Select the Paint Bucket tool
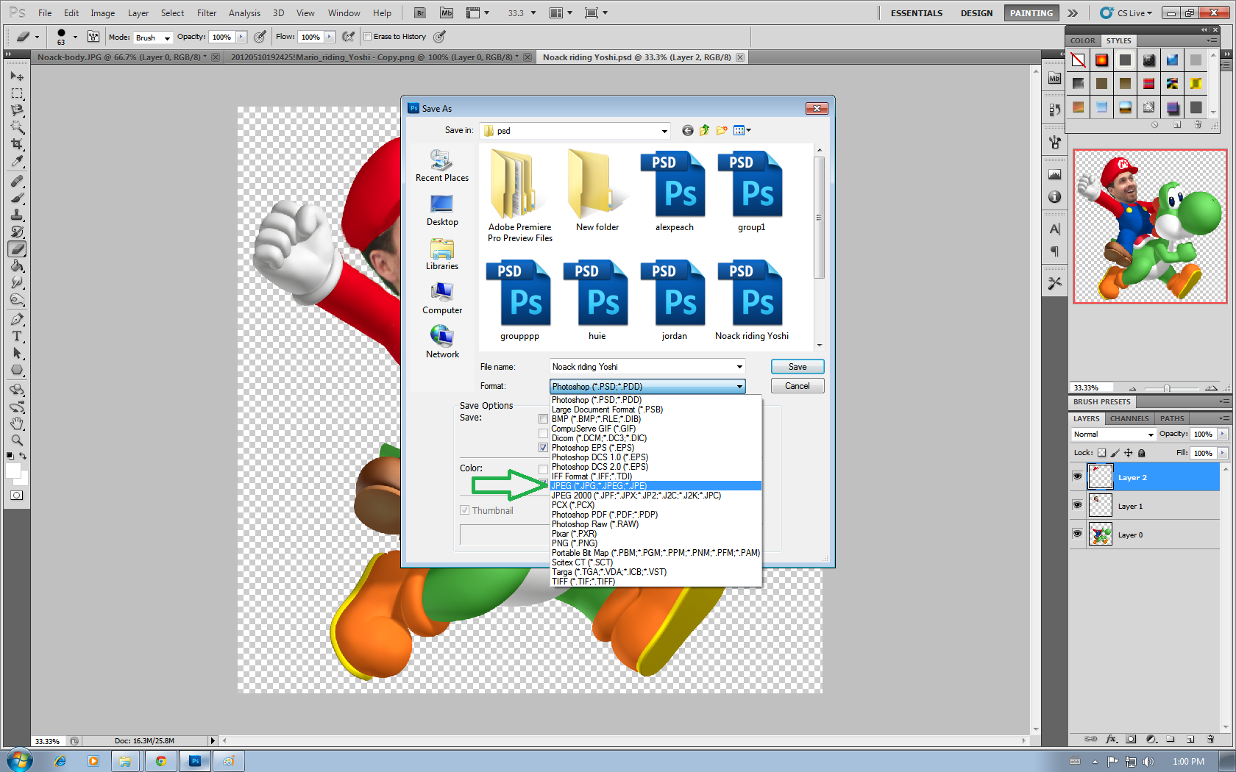 17,265
